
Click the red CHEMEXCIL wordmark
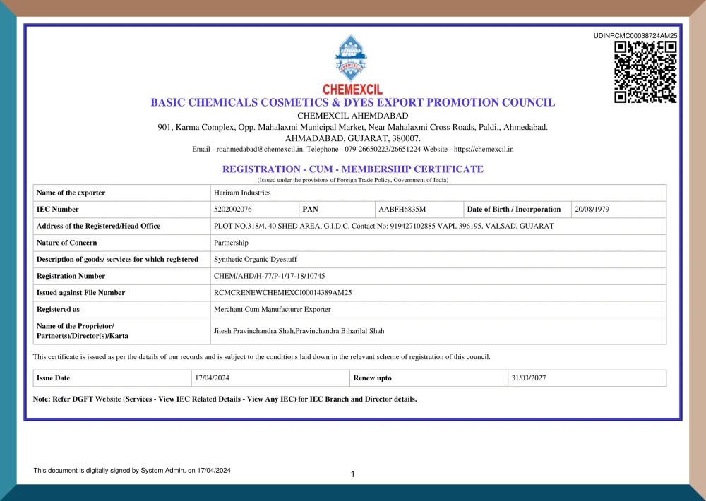(x=352, y=89)
